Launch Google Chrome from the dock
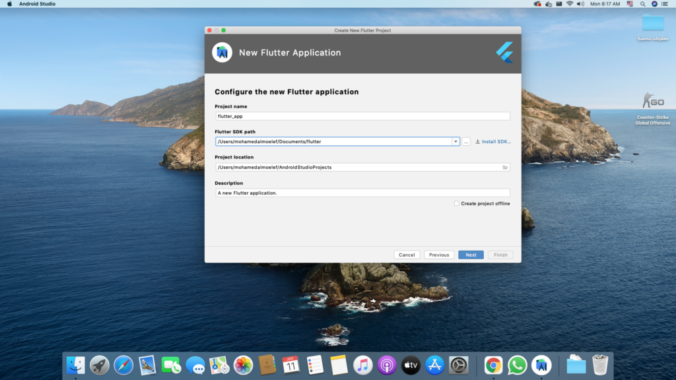This screenshot has width=676, height=380. click(493, 365)
